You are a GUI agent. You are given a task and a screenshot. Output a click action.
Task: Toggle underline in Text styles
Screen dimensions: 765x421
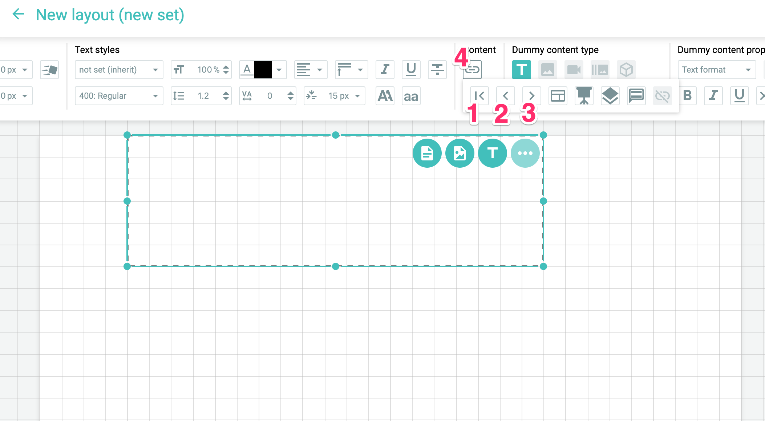tap(411, 69)
